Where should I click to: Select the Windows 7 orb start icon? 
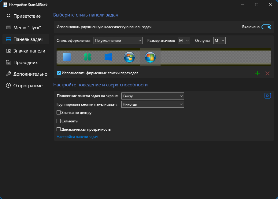(129, 57)
